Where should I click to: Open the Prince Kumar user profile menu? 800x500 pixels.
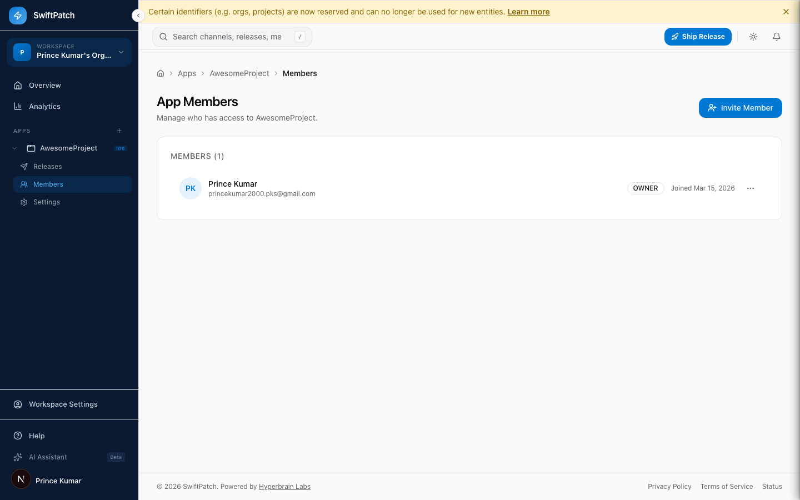click(x=58, y=481)
